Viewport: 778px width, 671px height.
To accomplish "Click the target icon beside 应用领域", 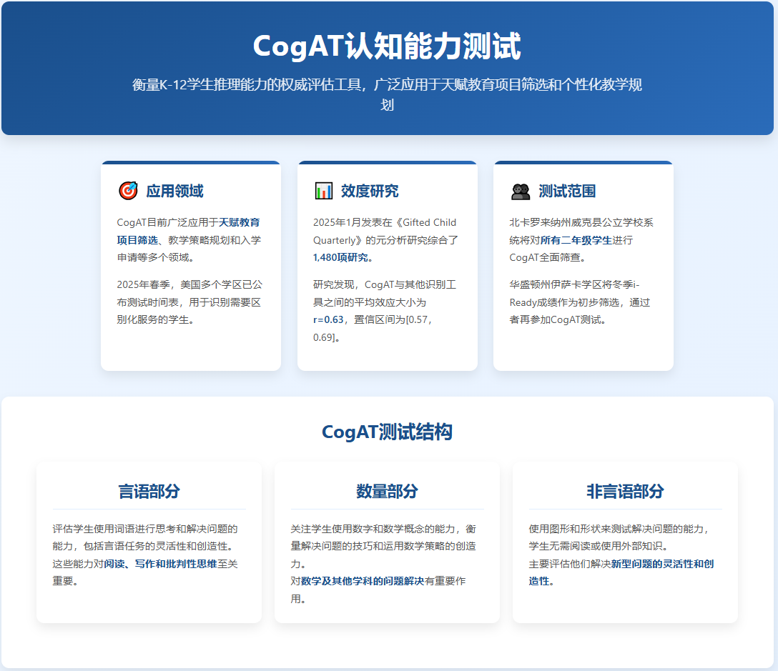I will (x=127, y=191).
